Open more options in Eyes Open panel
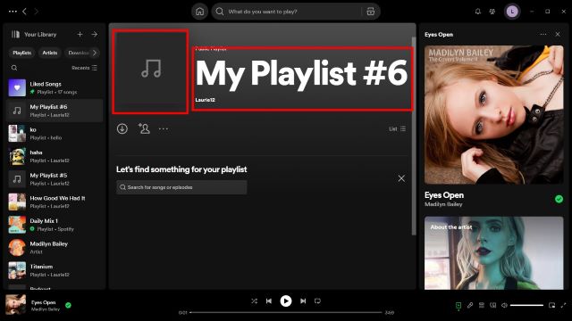The width and height of the screenshot is (572, 321). [x=543, y=34]
